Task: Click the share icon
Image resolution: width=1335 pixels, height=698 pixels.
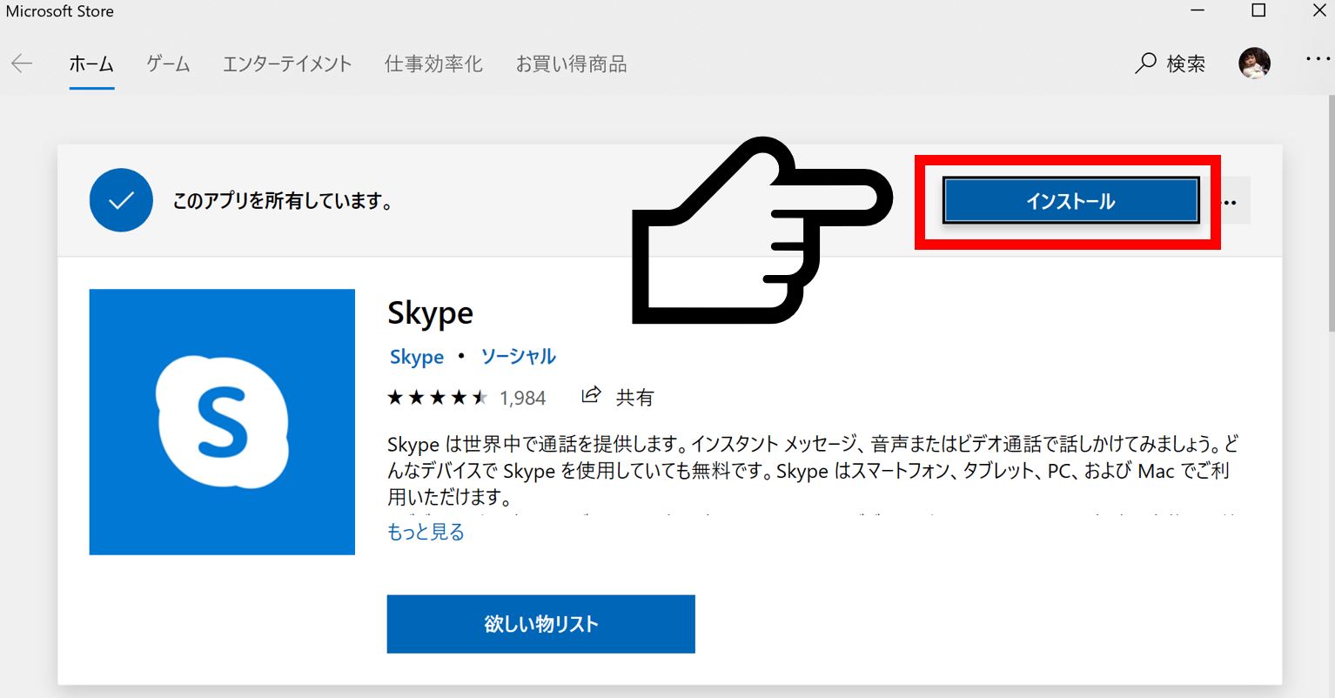Action: (591, 396)
